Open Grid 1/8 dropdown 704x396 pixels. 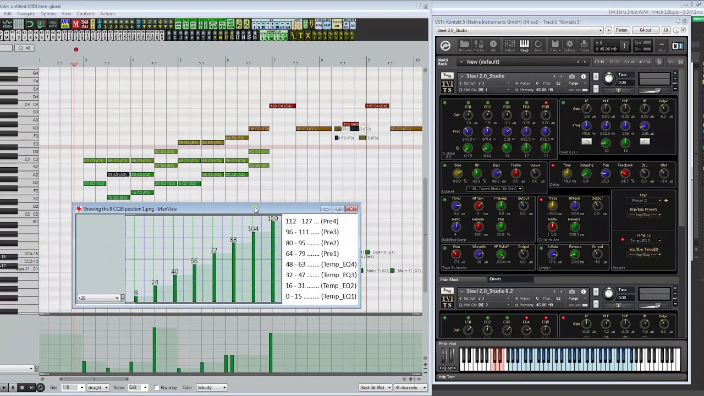tap(73, 388)
